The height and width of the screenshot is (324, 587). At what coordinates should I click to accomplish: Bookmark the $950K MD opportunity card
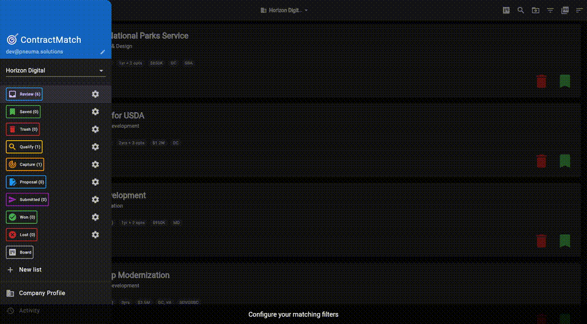pyautogui.click(x=565, y=241)
